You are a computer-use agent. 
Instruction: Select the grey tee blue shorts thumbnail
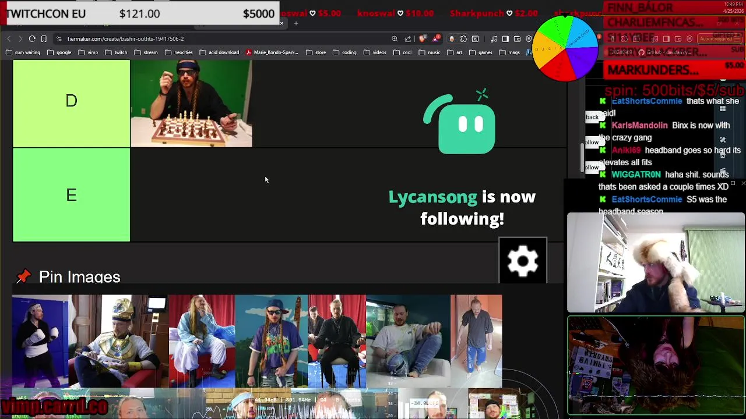(x=476, y=341)
